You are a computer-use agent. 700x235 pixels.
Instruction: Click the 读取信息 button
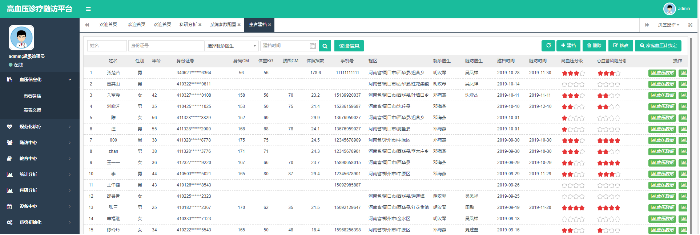pyautogui.click(x=349, y=46)
